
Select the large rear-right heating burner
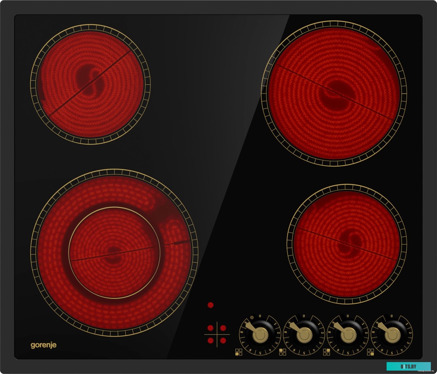(x=334, y=93)
